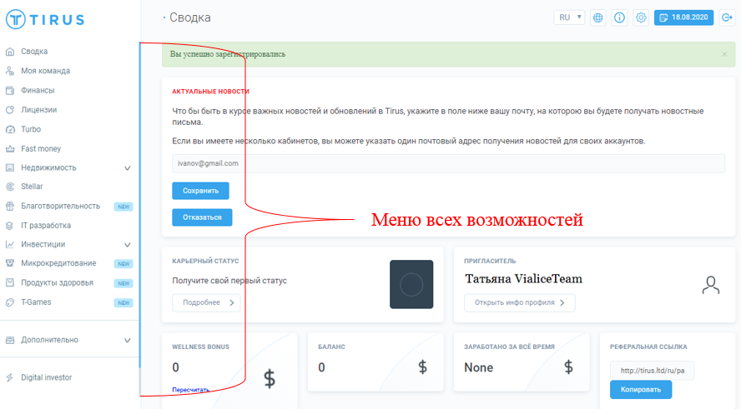Click the career status badge image
This screenshot has width=741, height=409.
411,284
